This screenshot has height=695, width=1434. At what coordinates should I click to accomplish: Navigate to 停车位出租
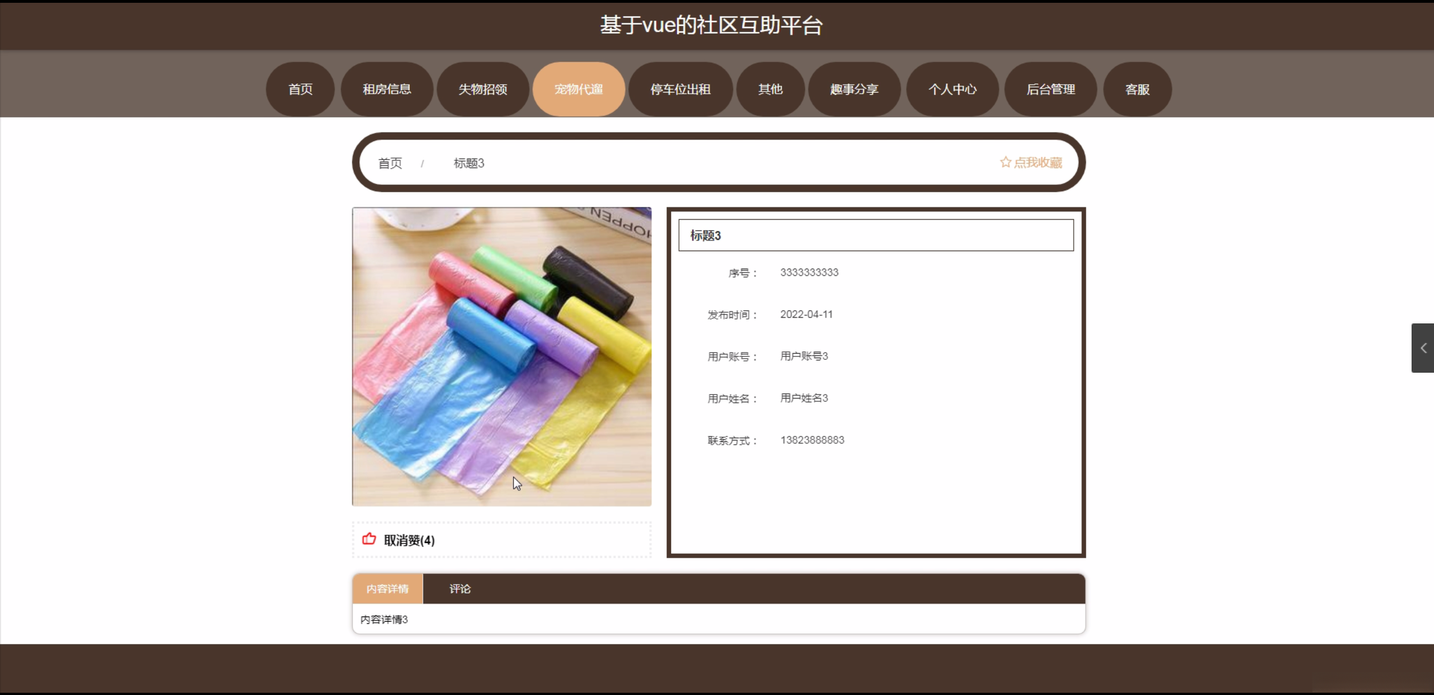click(680, 89)
